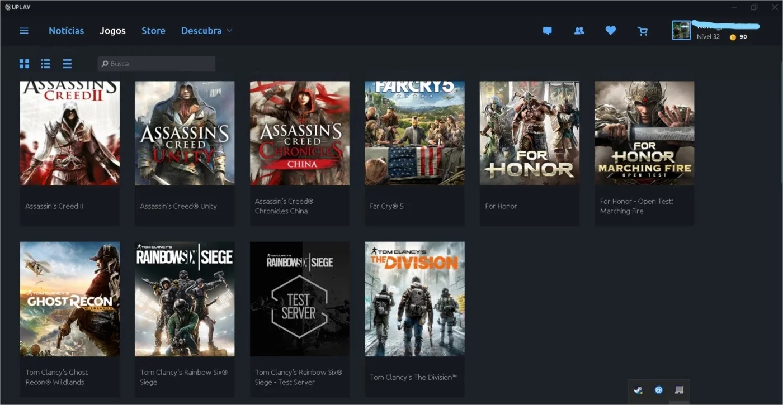
Task: Open the Store tab
Action: (x=153, y=31)
